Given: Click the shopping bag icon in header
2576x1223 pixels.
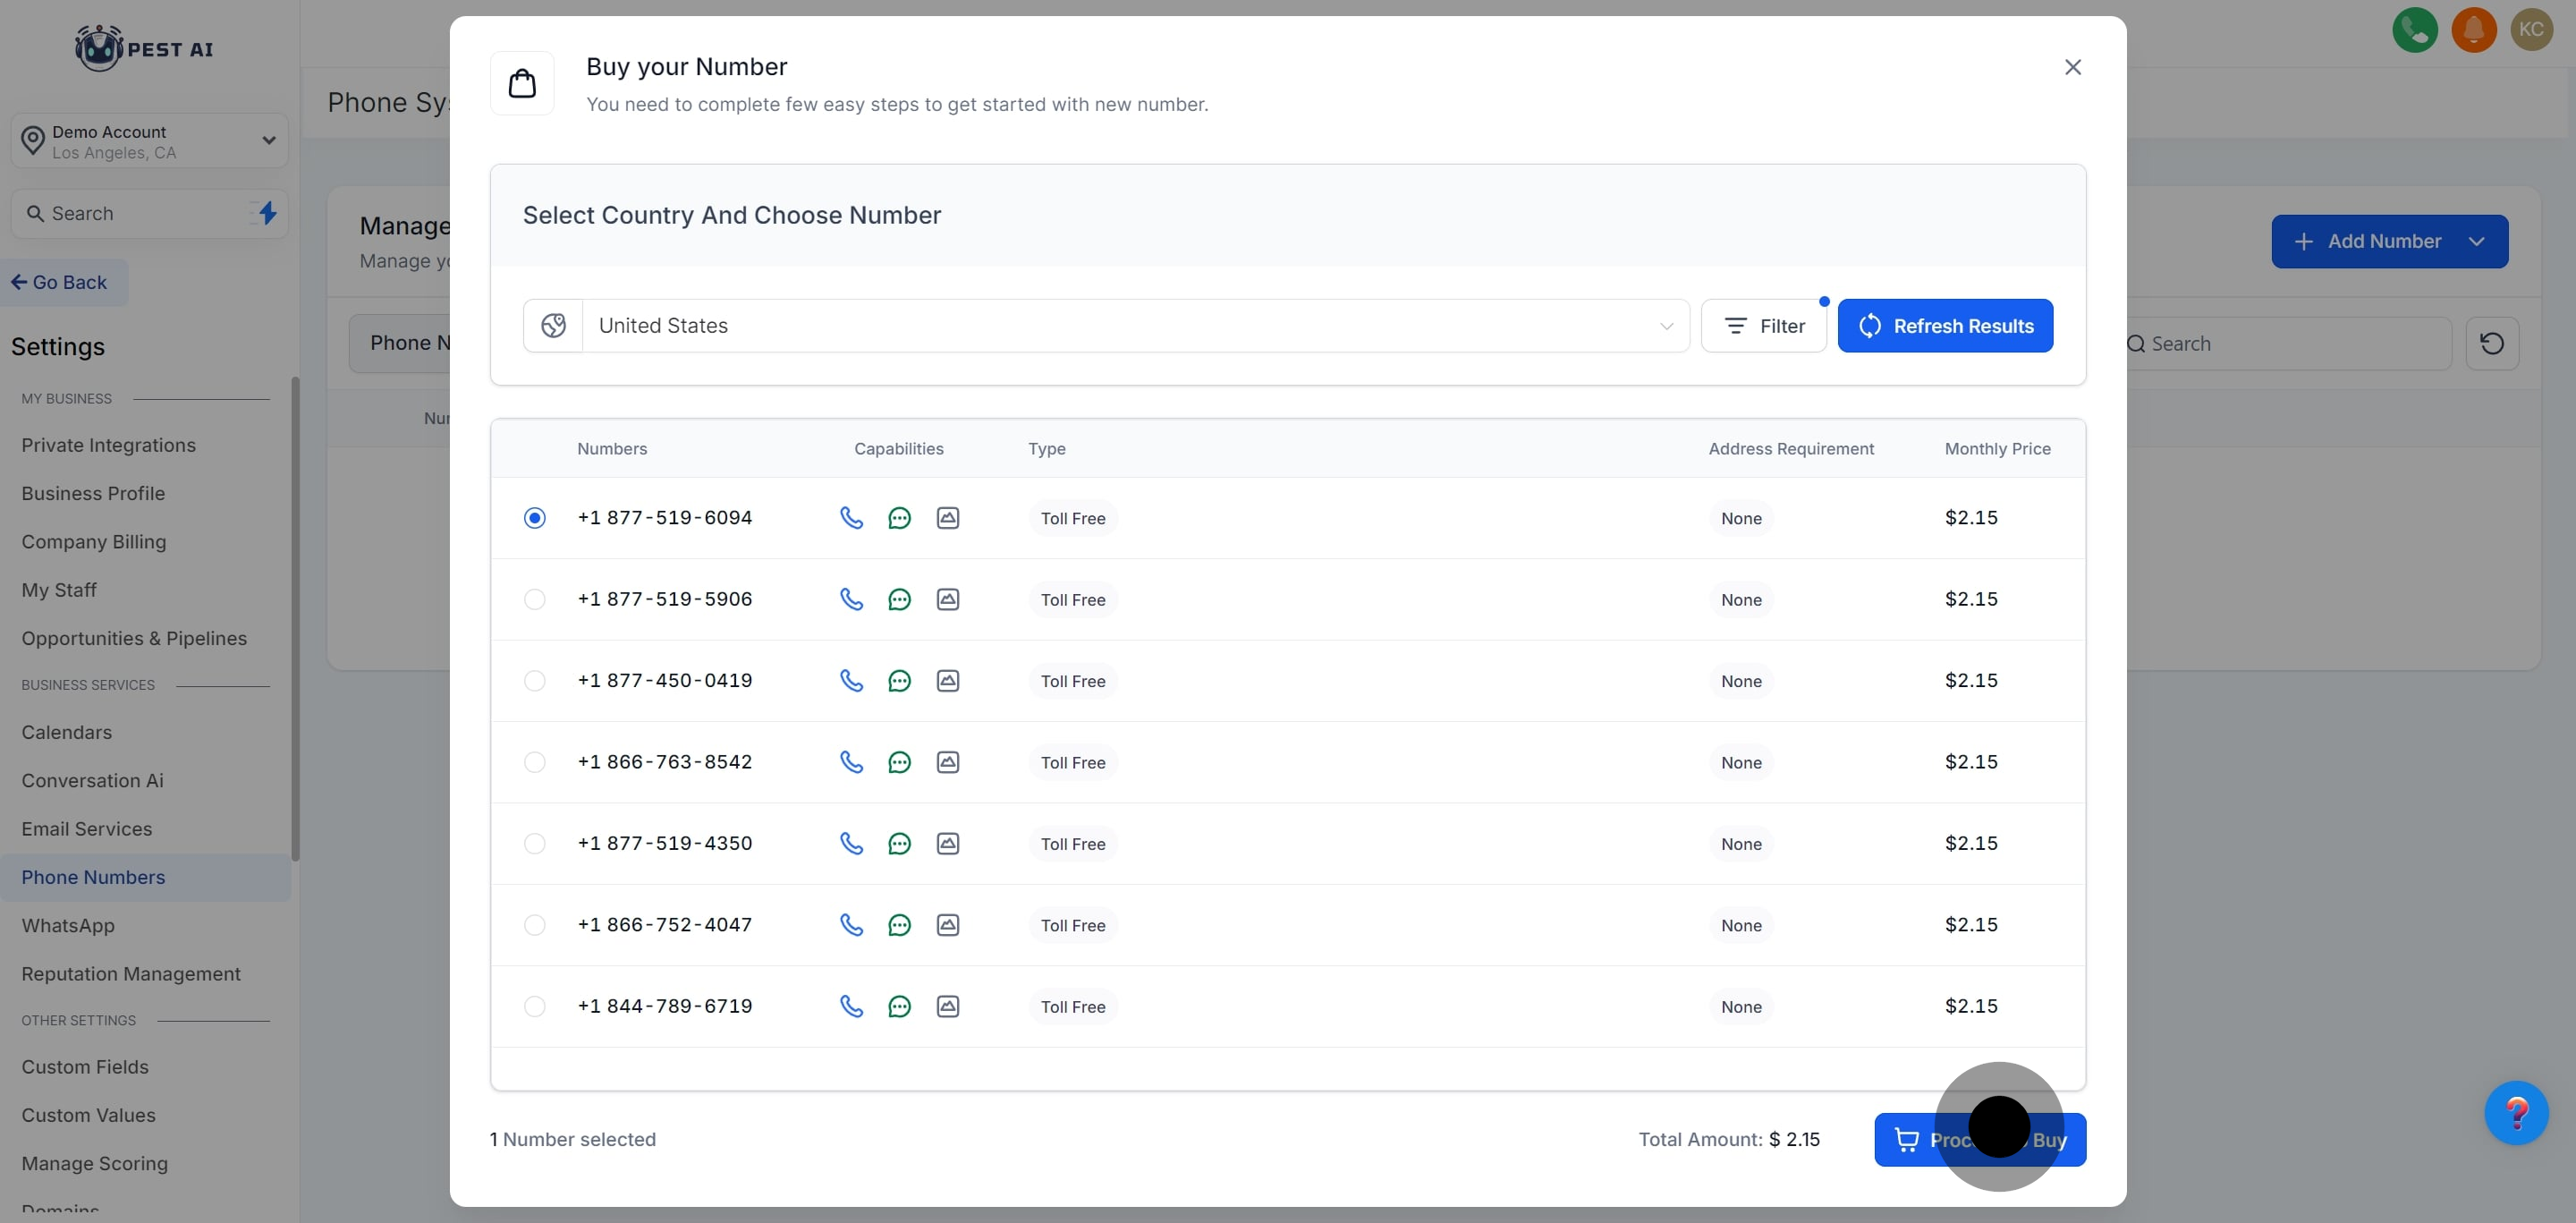Looking at the screenshot, I should point(522,83).
